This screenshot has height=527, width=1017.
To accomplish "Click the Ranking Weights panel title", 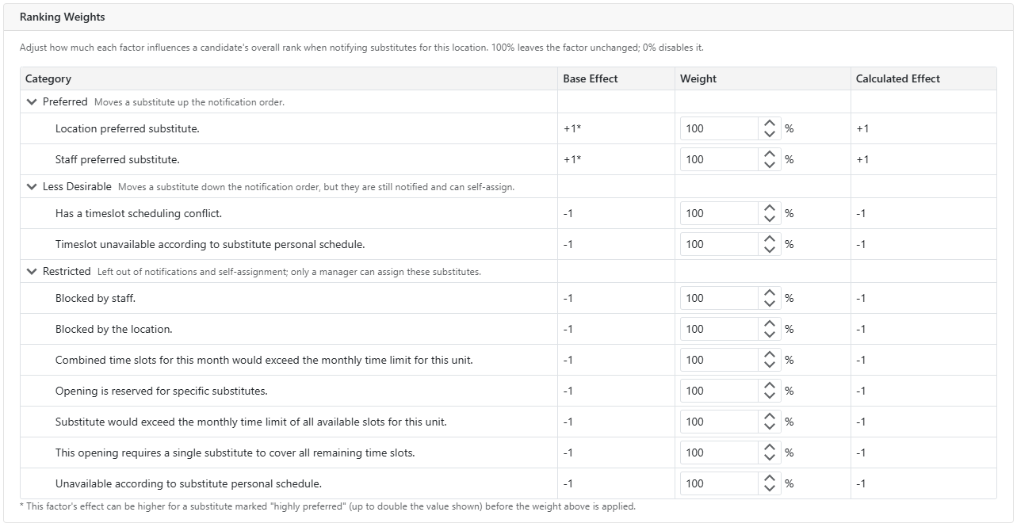I will click(63, 17).
